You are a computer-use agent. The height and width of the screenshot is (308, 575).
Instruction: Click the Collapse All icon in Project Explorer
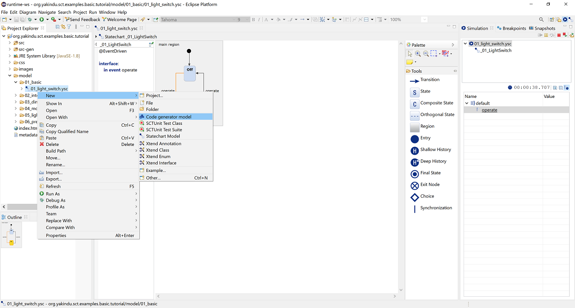click(57, 27)
